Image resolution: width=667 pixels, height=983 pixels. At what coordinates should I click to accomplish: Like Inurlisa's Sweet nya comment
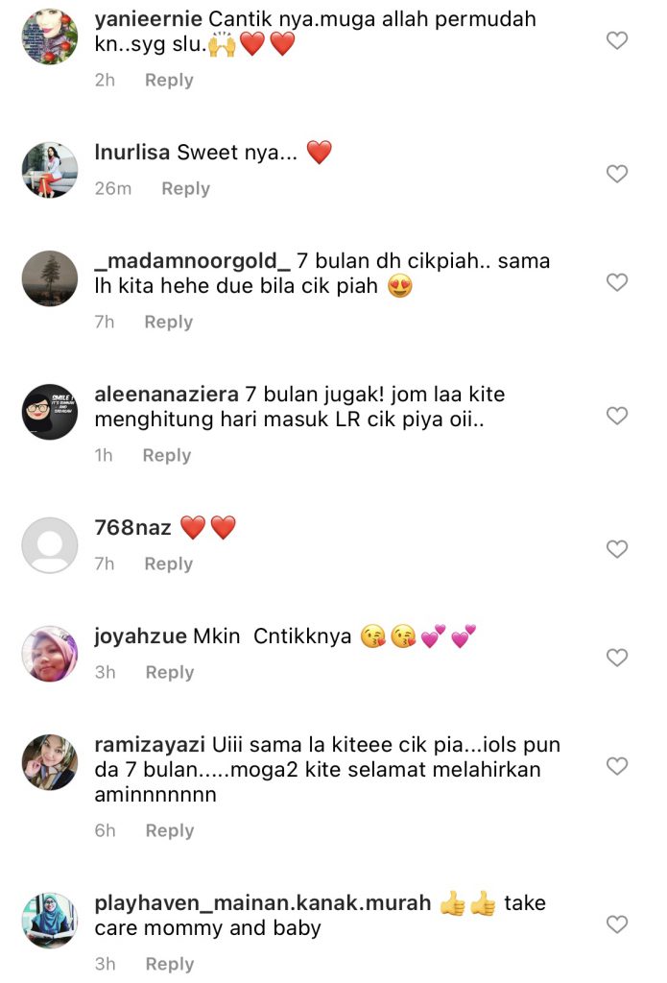617,174
